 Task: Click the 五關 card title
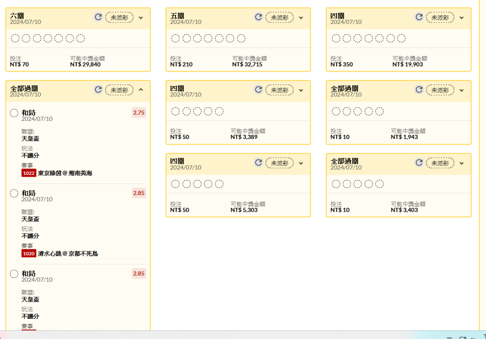tap(177, 16)
